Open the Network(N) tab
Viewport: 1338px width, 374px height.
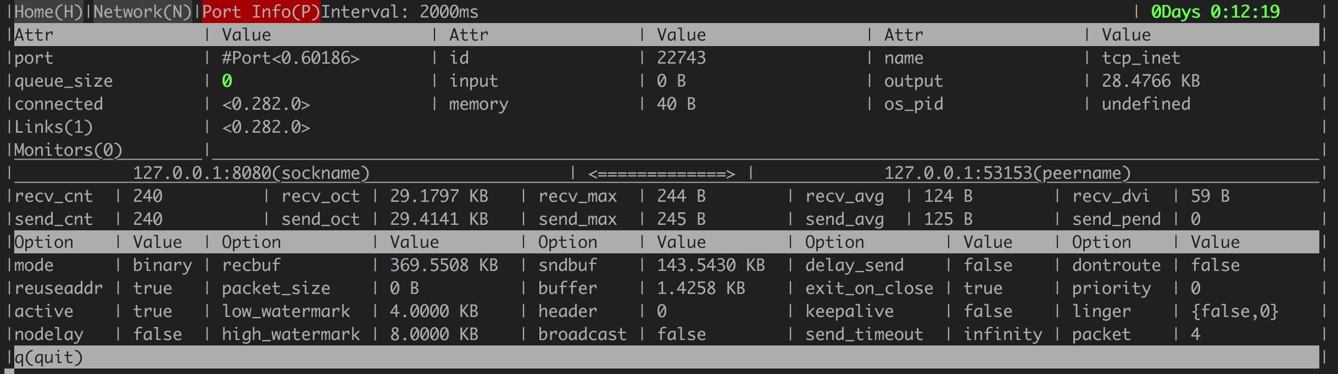142,12
